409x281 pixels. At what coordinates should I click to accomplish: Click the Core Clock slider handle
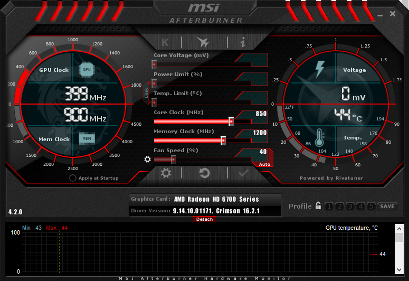point(231,121)
